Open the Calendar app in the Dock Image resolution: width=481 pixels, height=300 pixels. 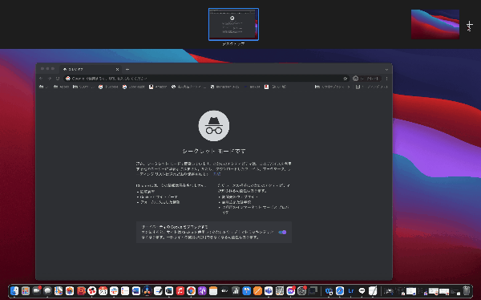[x=103, y=290]
